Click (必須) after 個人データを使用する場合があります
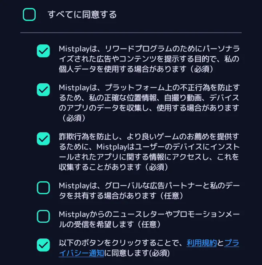This screenshot has height=265, width=262. tap(198, 69)
